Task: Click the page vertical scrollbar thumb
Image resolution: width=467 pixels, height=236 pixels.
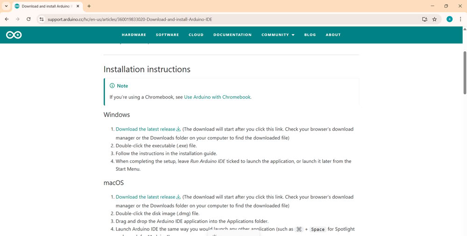Action: 465,73
